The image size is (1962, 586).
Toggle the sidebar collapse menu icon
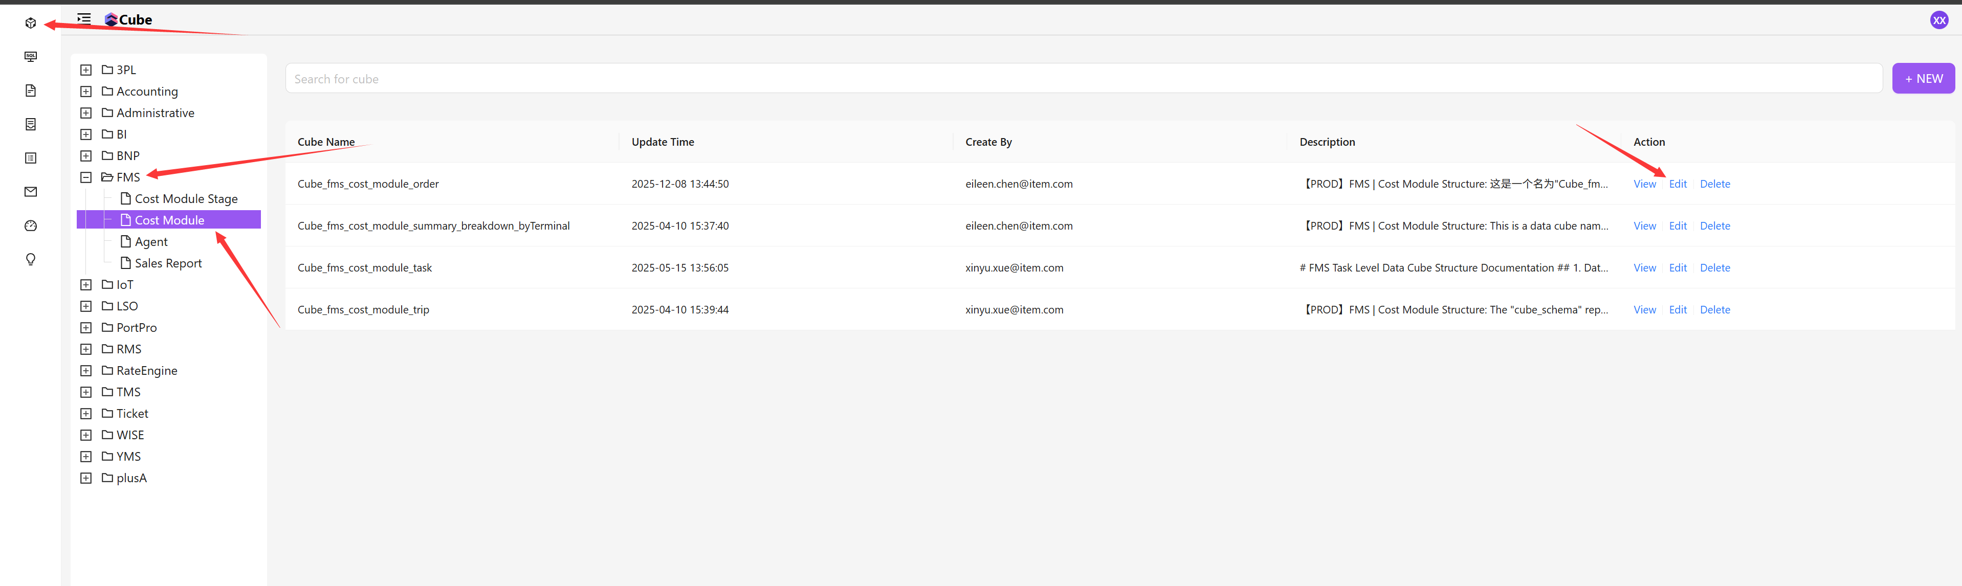84,18
